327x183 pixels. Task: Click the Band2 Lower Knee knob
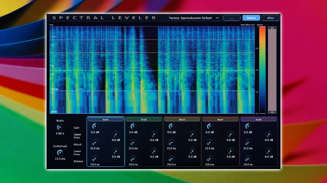click(154, 151)
